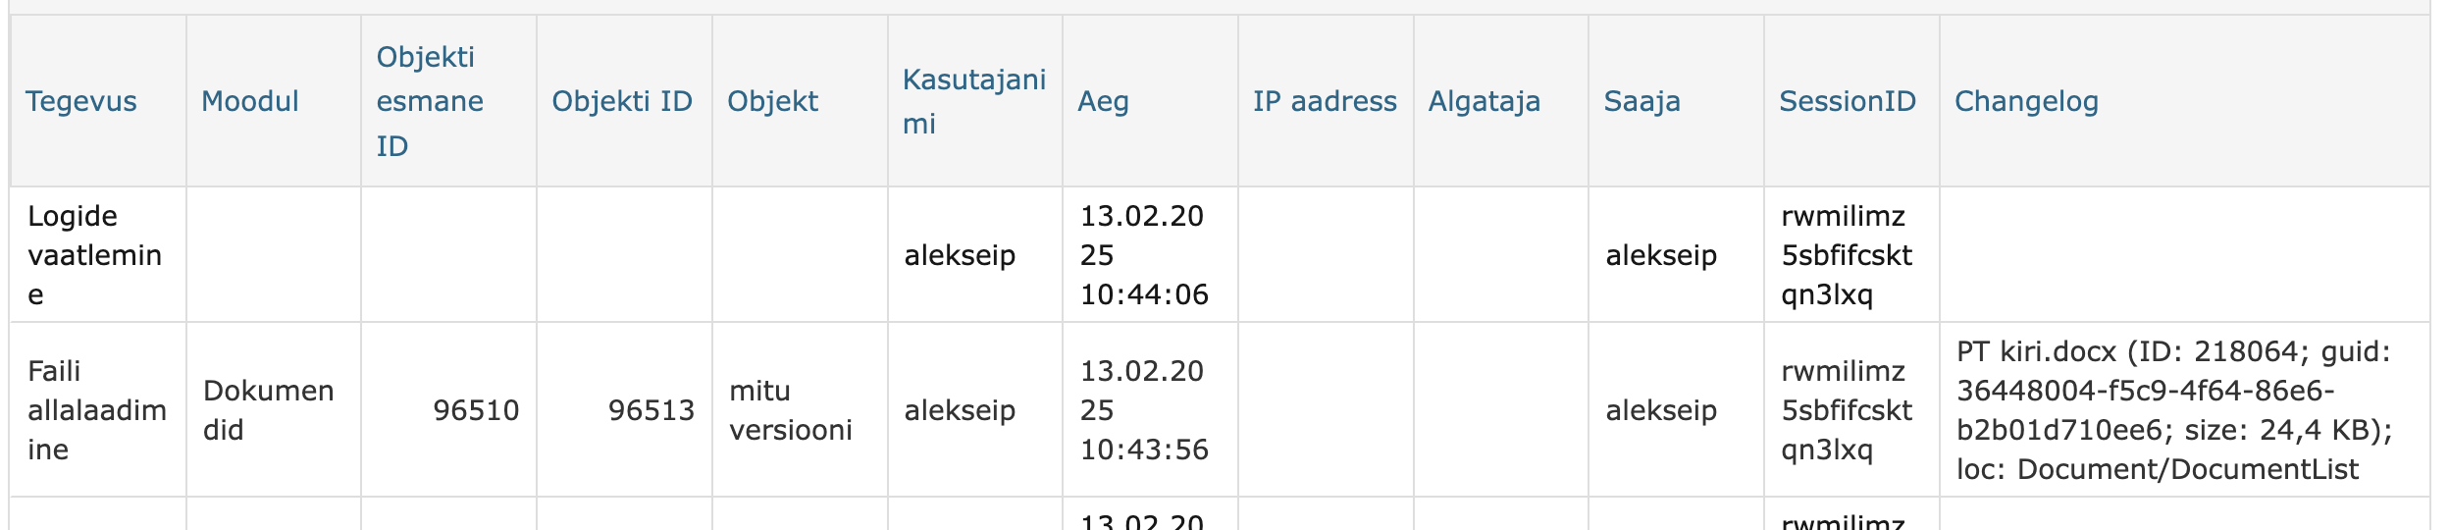
Task: Sort by Tegevus column header
Action: (80, 101)
